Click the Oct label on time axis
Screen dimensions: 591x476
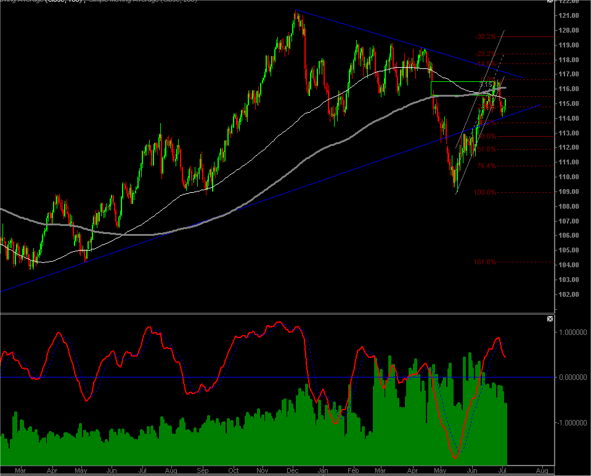(x=234, y=470)
